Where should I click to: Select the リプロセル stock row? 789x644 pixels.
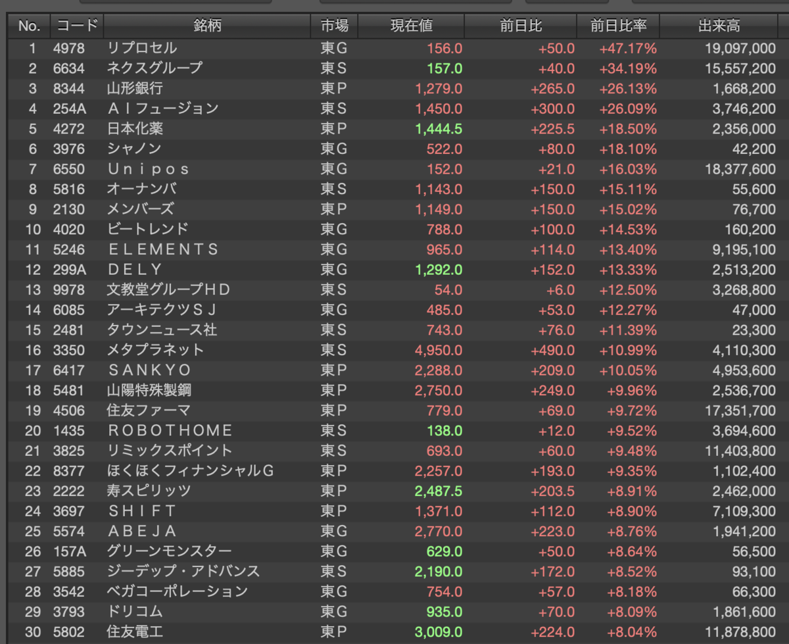pos(394,48)
